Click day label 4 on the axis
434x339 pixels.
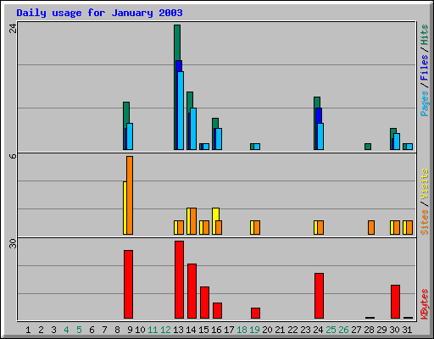(66, 330)
